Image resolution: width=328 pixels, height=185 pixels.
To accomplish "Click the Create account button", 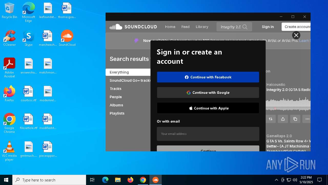I will tap(296, 27).
